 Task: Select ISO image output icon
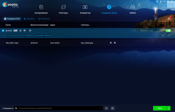pos(113,108)
